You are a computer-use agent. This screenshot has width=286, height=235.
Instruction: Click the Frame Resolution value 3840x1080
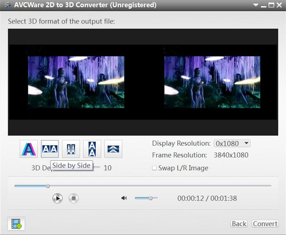click(x=231, y=155)
